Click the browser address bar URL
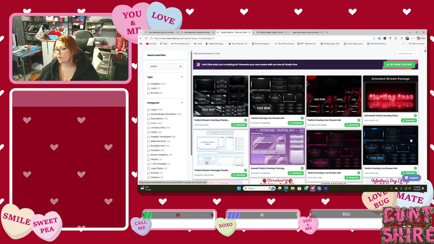The image size is (434, 244). [184, 38]
